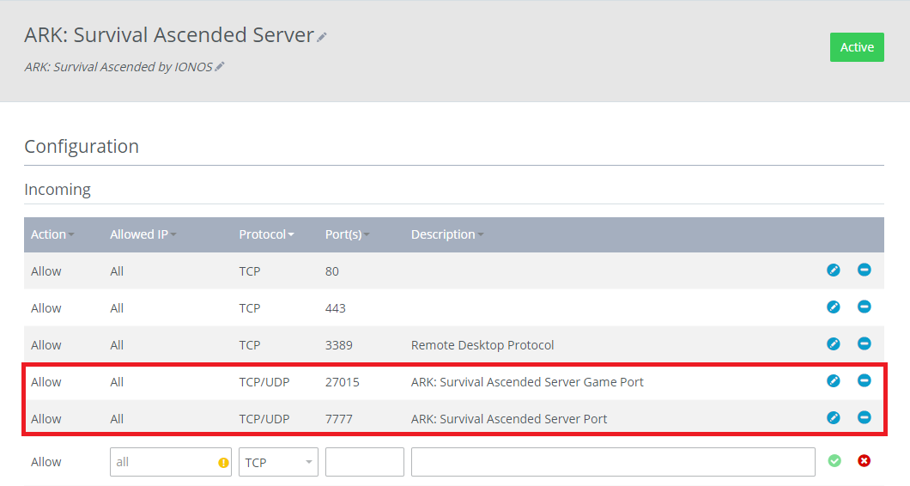Viewport: 910px width, 486px height.
Task: Remove the port 443 rule
Action: tap(864, 307)
